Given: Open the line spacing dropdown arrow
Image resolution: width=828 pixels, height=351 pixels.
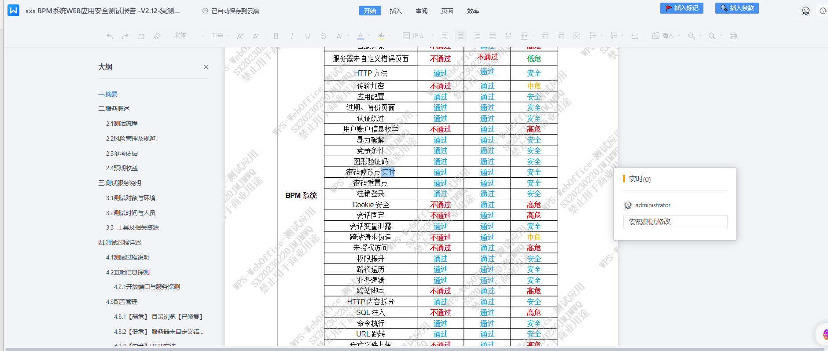Looking at the screenshot, I should point(533,36).
